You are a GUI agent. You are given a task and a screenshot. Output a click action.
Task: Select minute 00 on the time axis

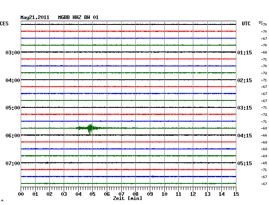coord(21,194)
